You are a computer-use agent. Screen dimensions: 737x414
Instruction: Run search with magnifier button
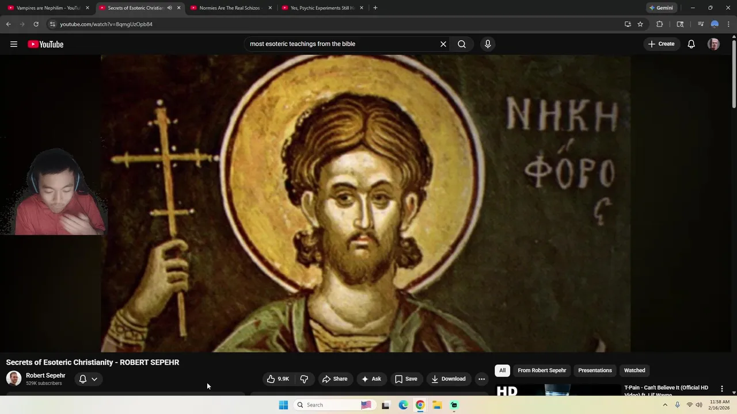point(462,44)
